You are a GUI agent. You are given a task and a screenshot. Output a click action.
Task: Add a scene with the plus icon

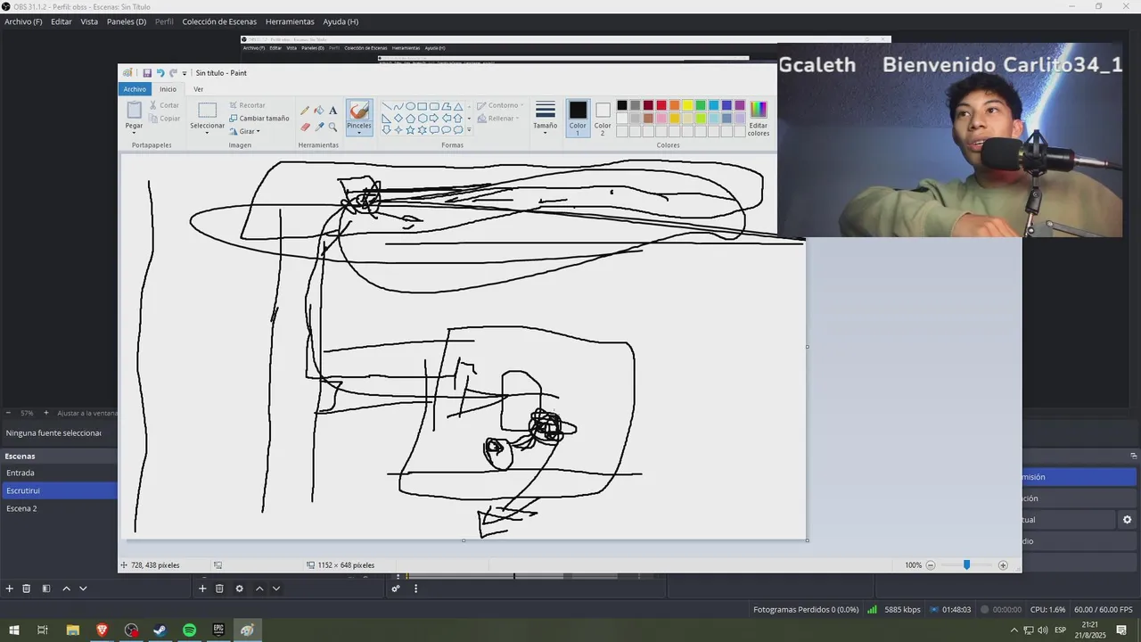(x=10, y=588)
